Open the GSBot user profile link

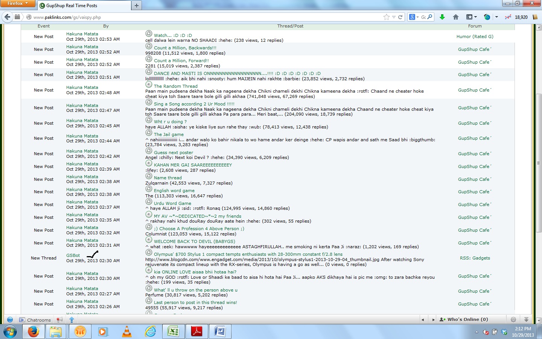tap(73, 255)
